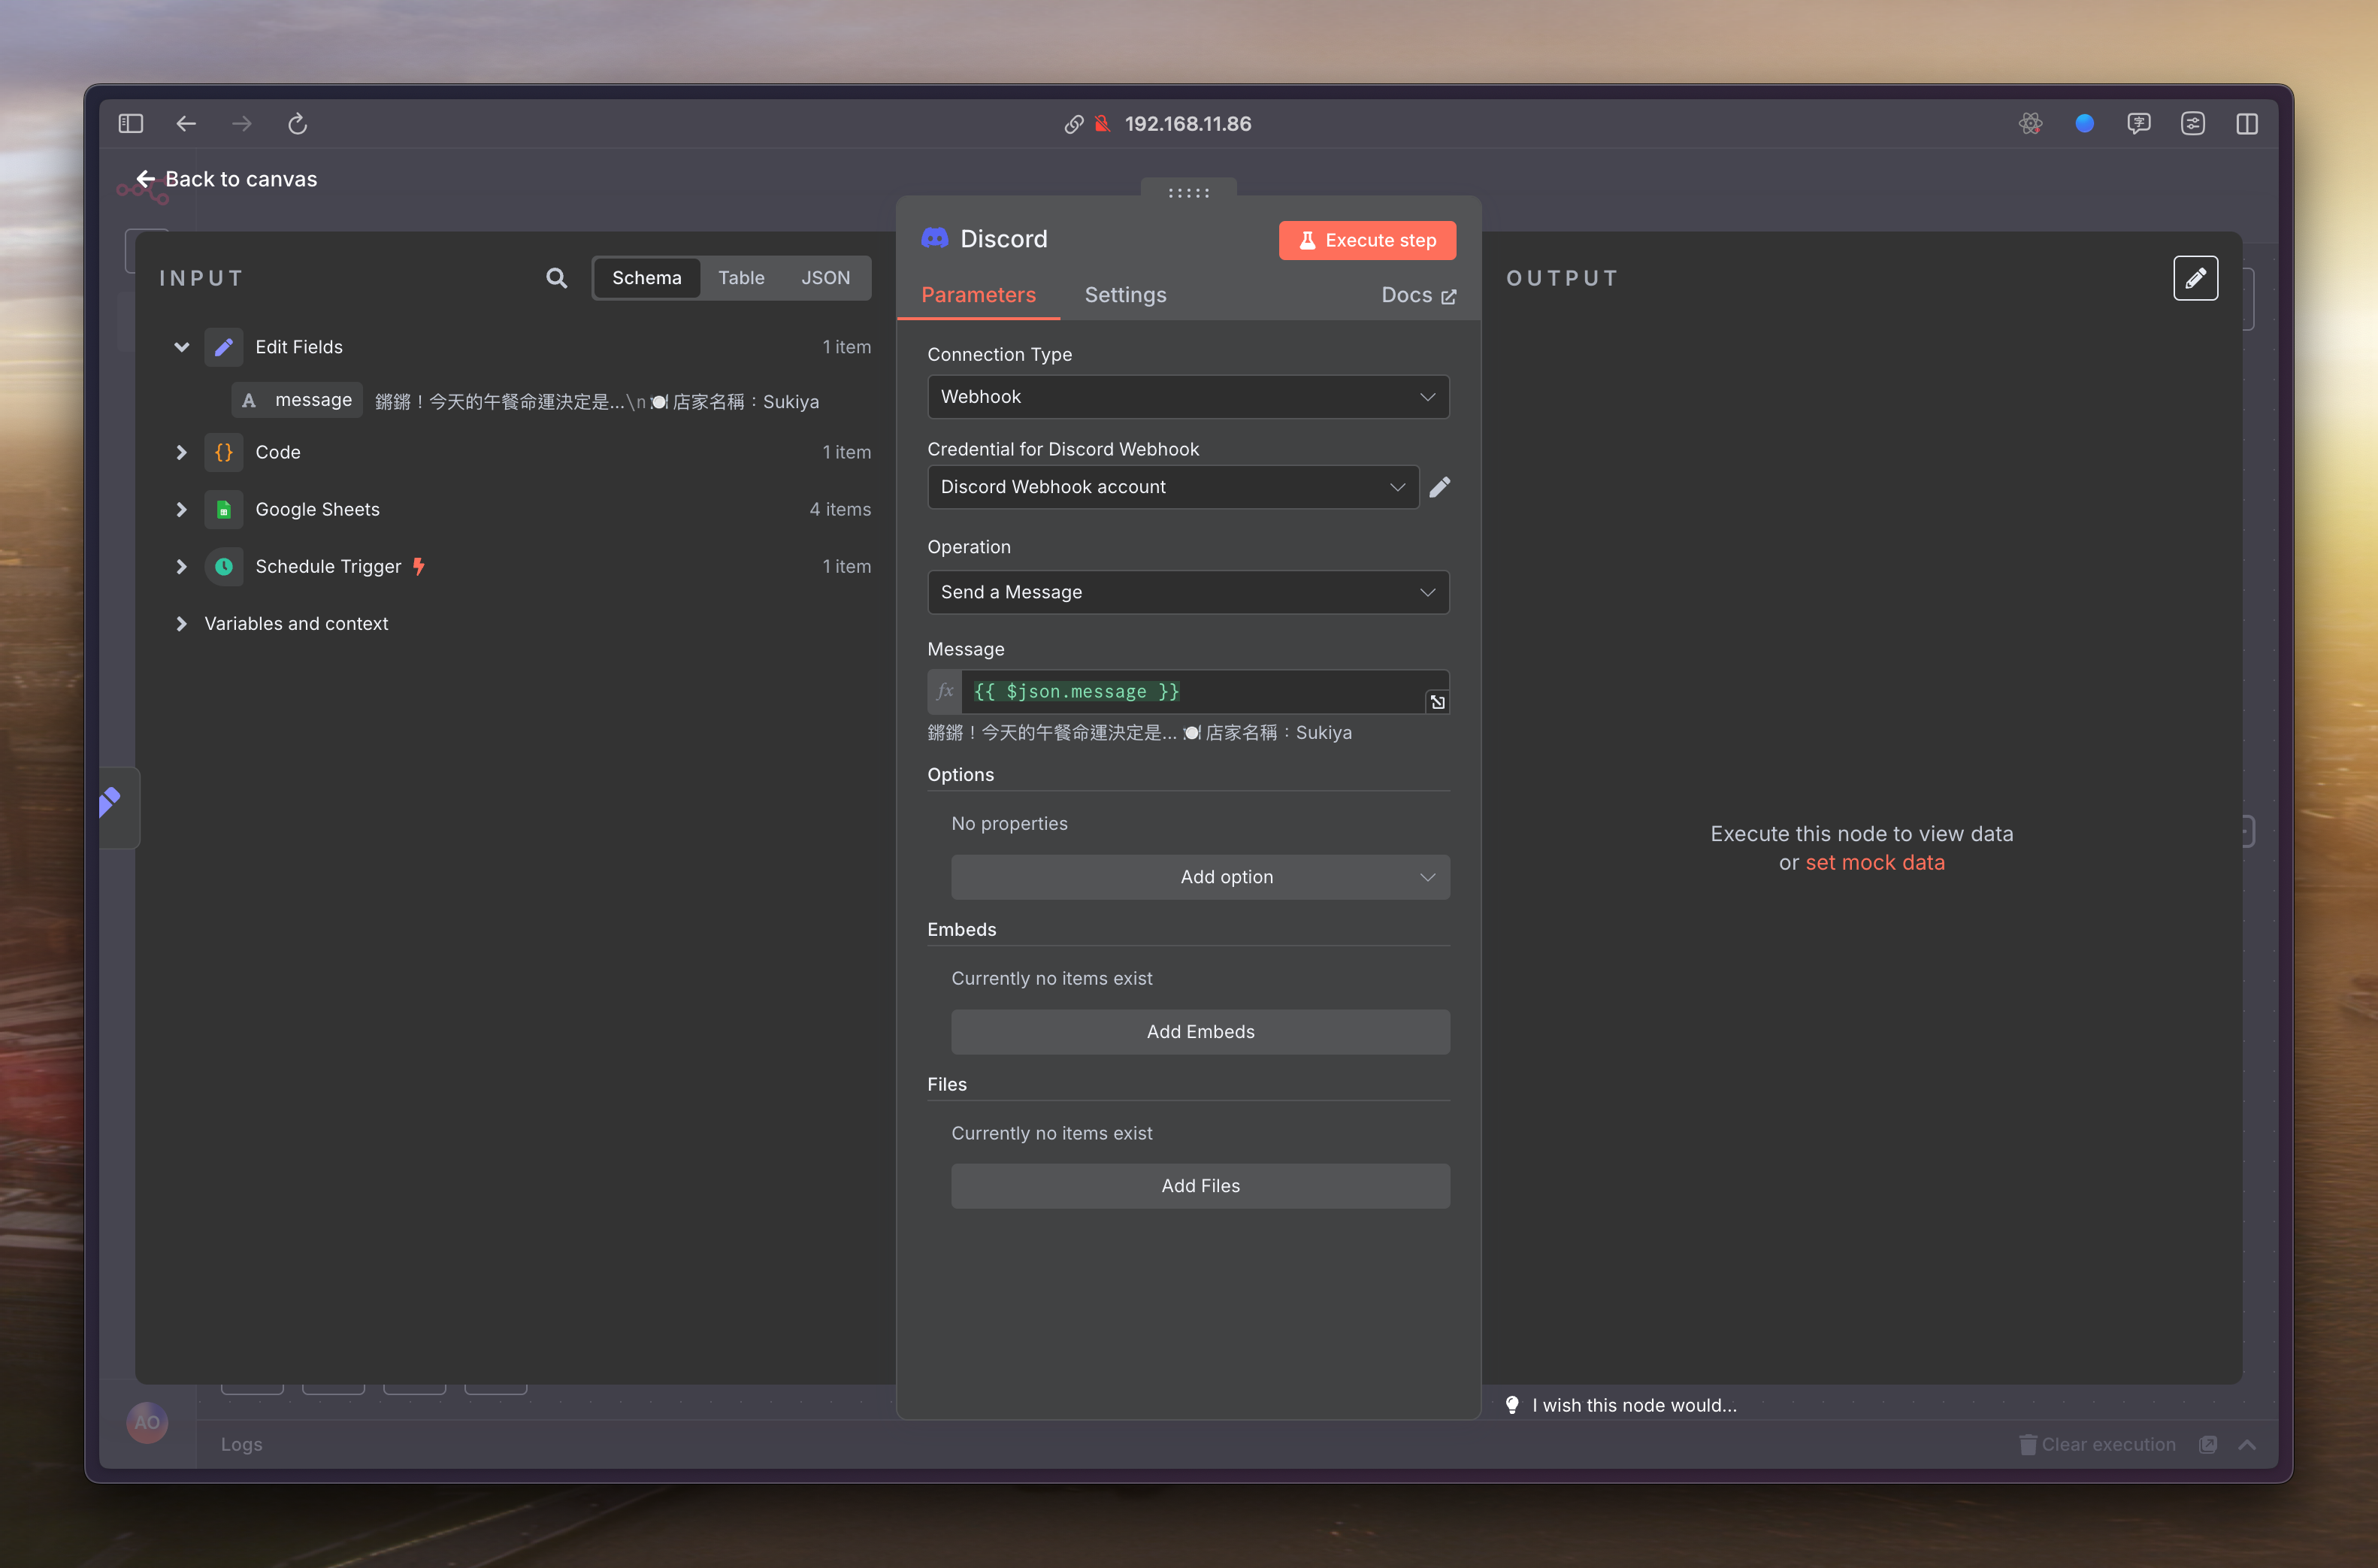Click the split view icon in the browser toolbar
Screen dimensions: 2378x1568
2246,124
